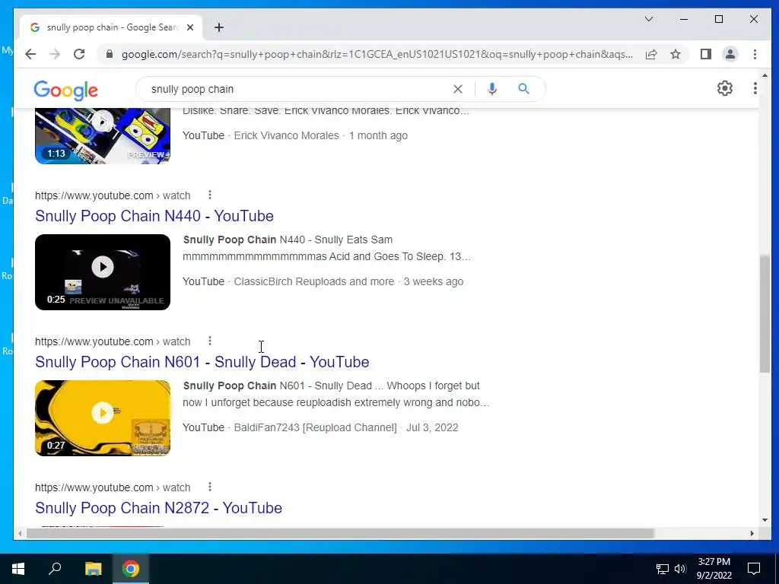This screenshot has height=584, width=779.
Task: Click the N601 result URL breadcrumb
Action: coord(113,341)
